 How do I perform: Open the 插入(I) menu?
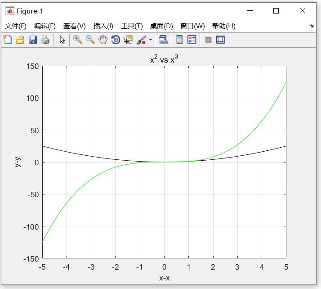click(x=103, y=26)
